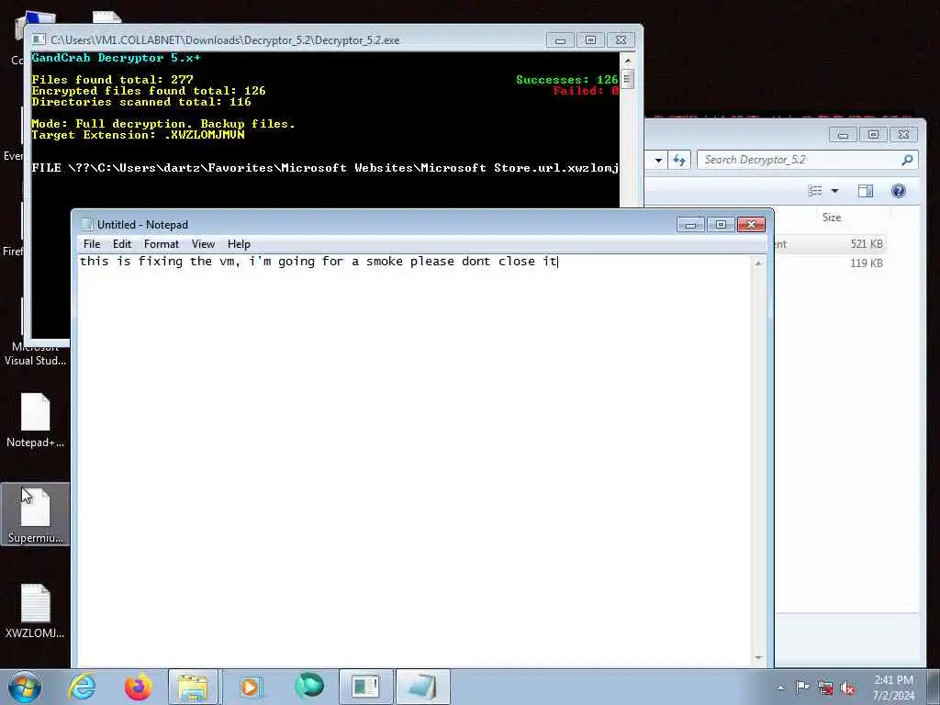Click the Notepad scrollbar up arrow
The image size is (940, 705).
point(758,263)
